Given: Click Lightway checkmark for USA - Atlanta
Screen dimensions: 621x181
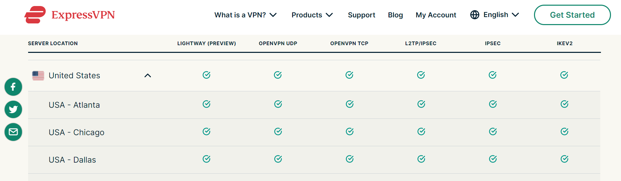Looking at the screenshot, I should click(x=206, y=104).
